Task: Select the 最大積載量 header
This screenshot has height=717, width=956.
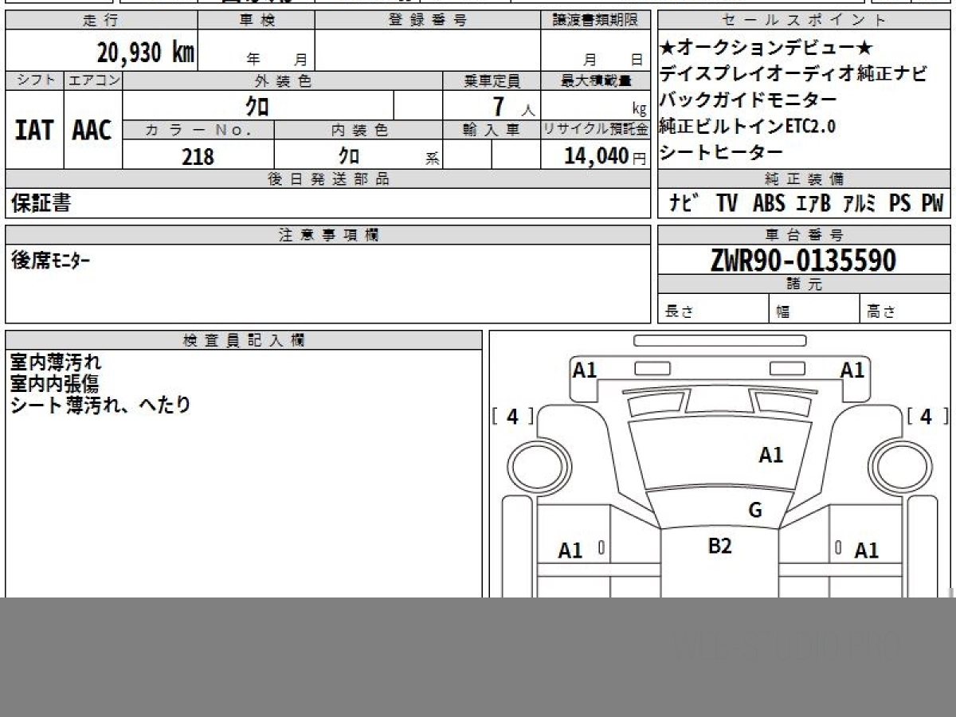Action: point(596,80)
